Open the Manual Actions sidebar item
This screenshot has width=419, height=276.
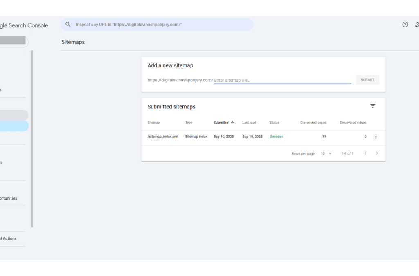click(9, 238)
